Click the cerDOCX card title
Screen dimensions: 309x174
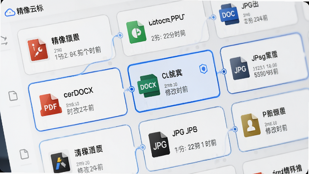tap(78, 92)
